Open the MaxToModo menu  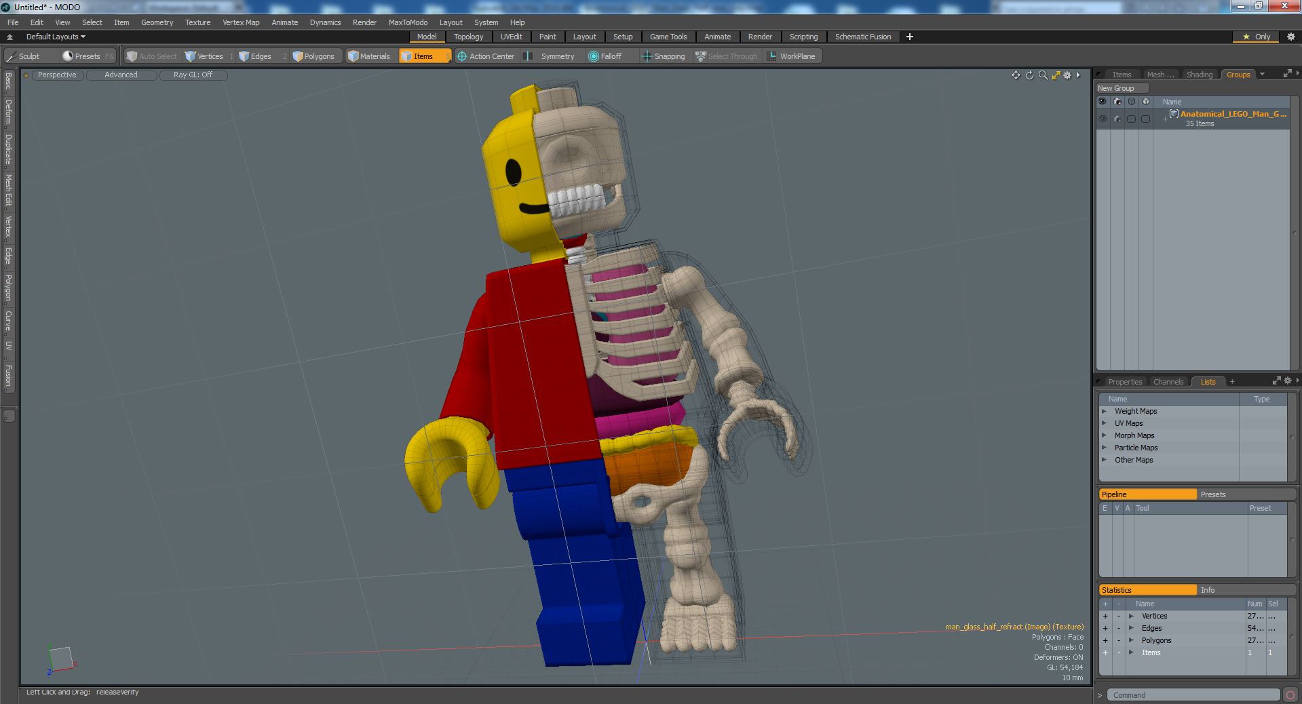pos(408,22)
